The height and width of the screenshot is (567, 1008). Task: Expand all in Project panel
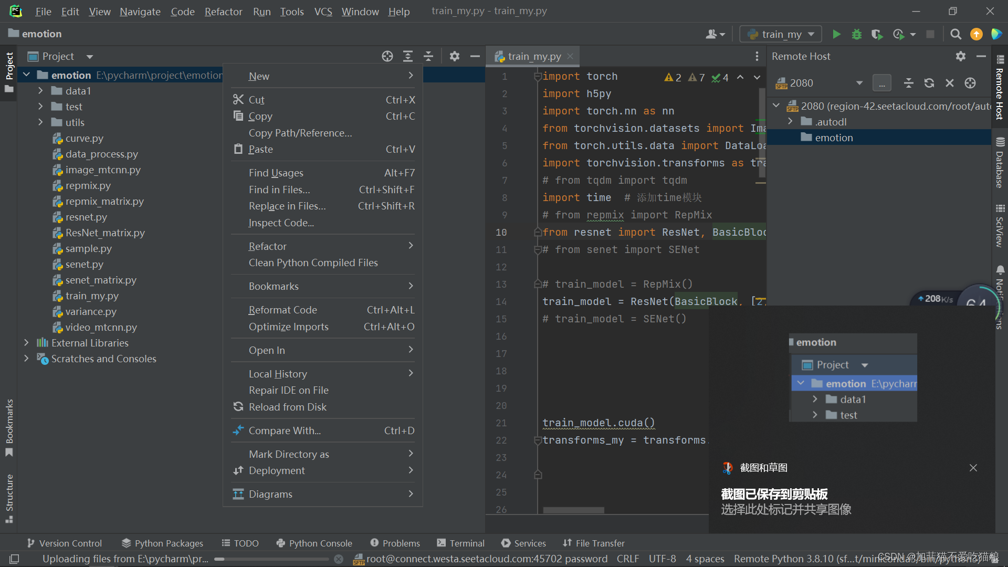(408, 56)
